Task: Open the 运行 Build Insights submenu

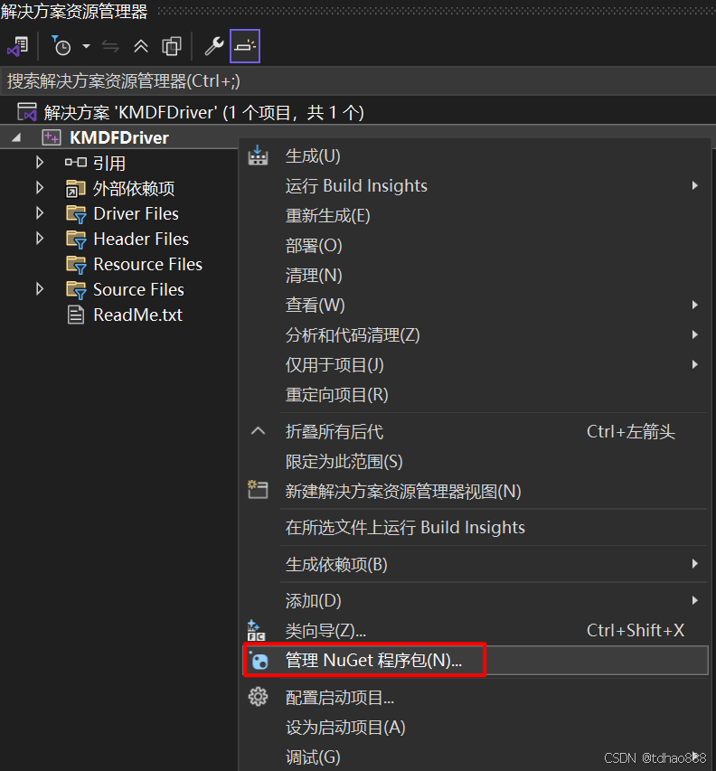Action: (475, 186)
